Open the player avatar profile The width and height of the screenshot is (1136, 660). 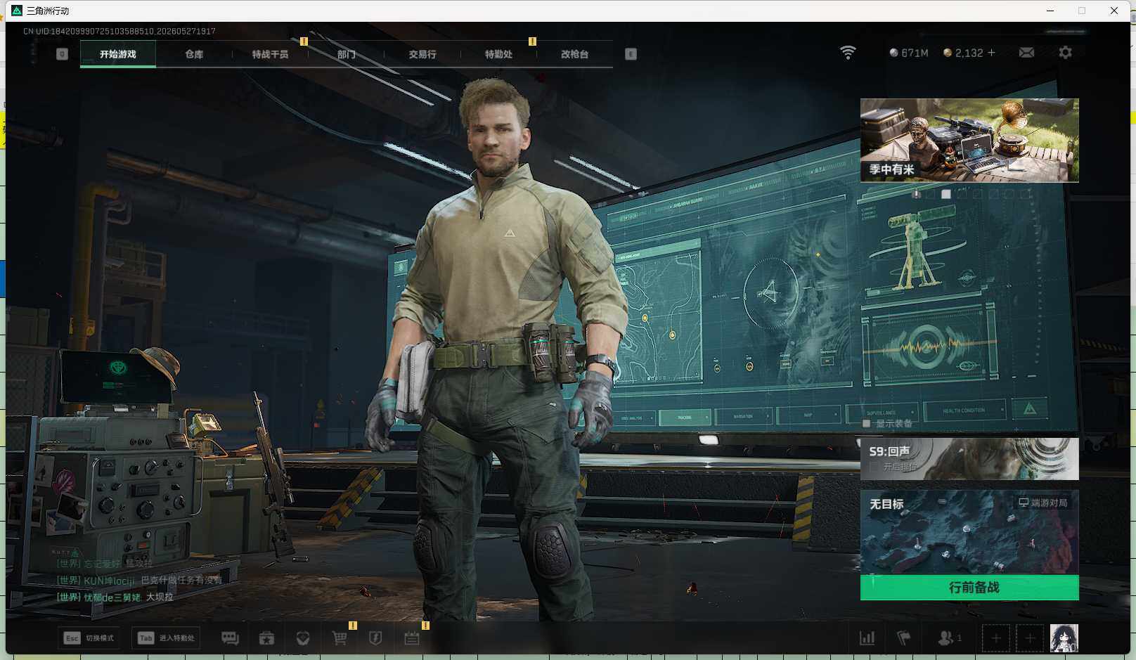coord(1064,638)
